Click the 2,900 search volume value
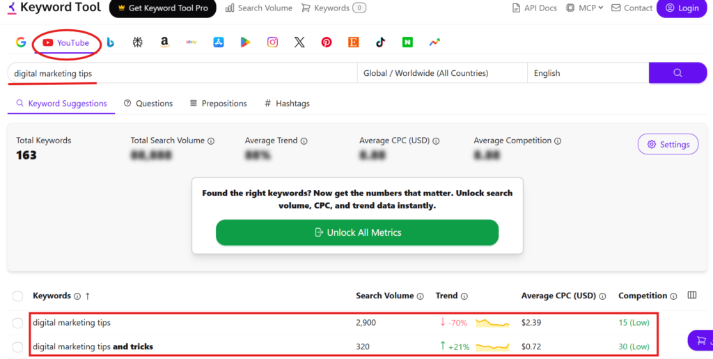 pos(366,323)
